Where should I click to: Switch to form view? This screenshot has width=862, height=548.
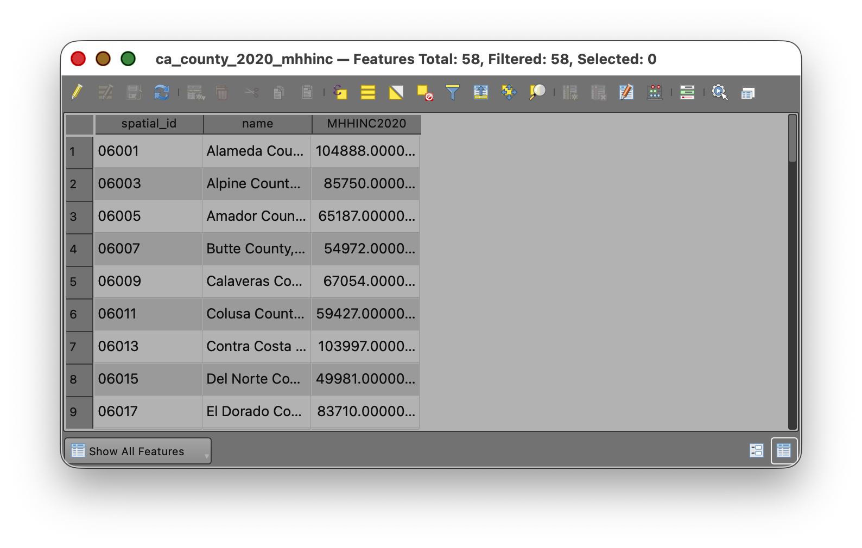pyautogui.click(x=756, y=450)
